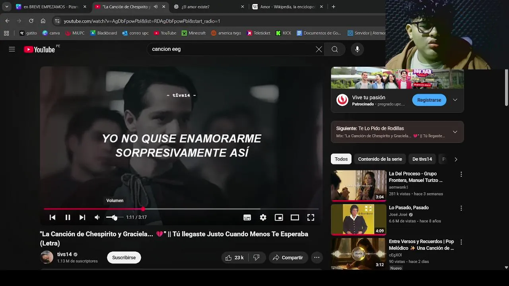
Task: Open a new browser tab
Action: pyautogui.click(x=333, y=7)
